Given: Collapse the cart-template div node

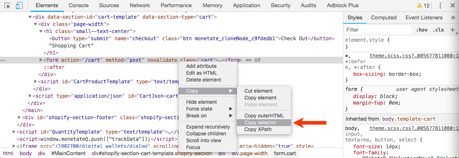Looking at the screenshot, I should [30, 17].
